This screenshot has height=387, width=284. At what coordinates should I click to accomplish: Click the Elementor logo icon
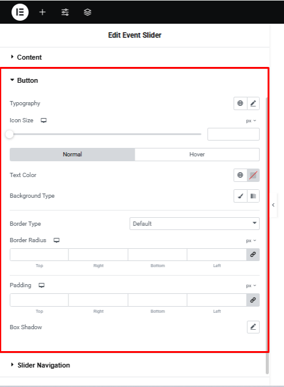coord(20,12)
